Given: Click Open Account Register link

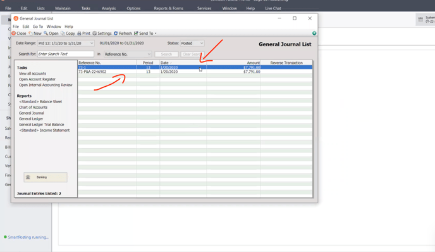Looking at the screenshot, I should pos(37,79).
